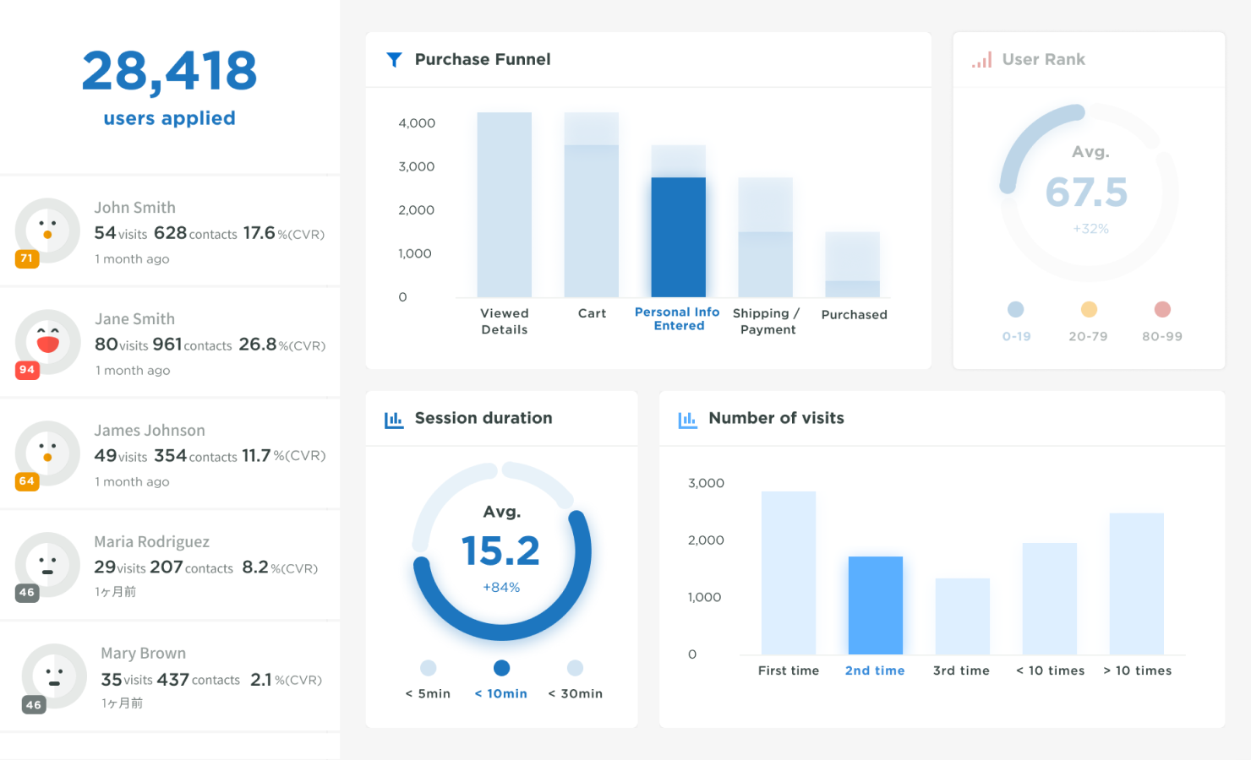This screenshot has height=760, width=1251.
Task: Click John Smith's face avatar
Action: pyautogui.click(x=47, y=230)
